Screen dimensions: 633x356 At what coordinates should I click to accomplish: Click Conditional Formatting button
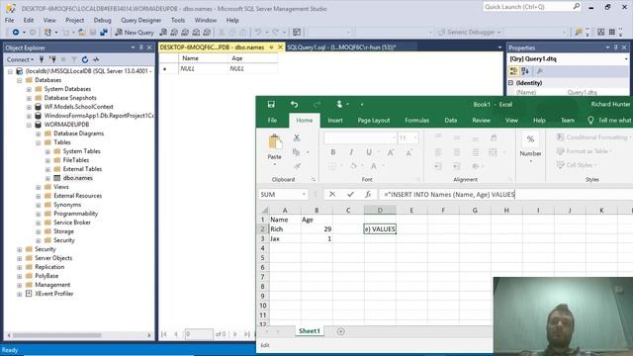(593, 137)
